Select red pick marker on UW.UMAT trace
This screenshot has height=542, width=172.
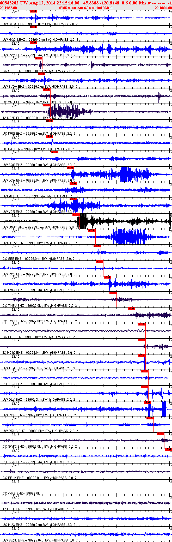(x=76, y=215)
